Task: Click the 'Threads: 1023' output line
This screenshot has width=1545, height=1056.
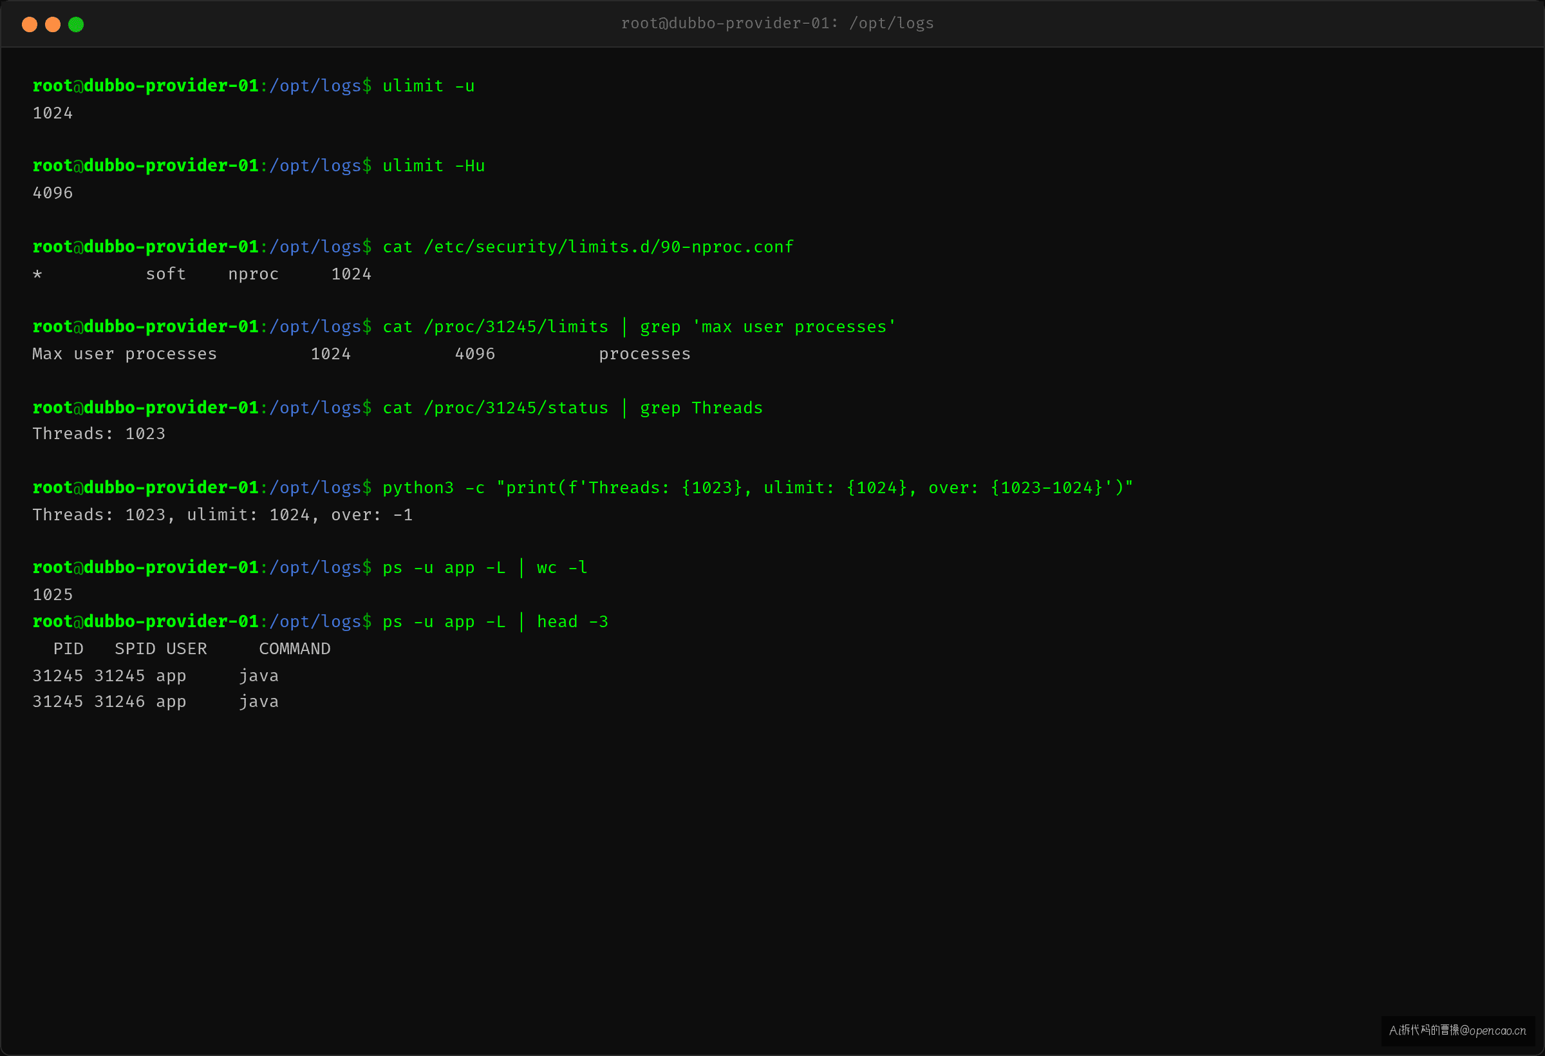Action: click(x=98, y=433)
